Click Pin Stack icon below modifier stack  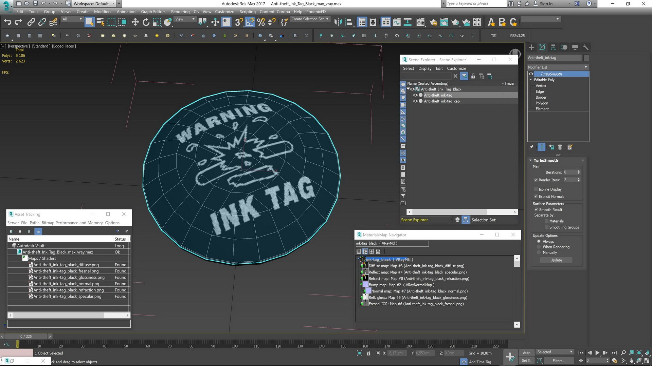point(531,147)
